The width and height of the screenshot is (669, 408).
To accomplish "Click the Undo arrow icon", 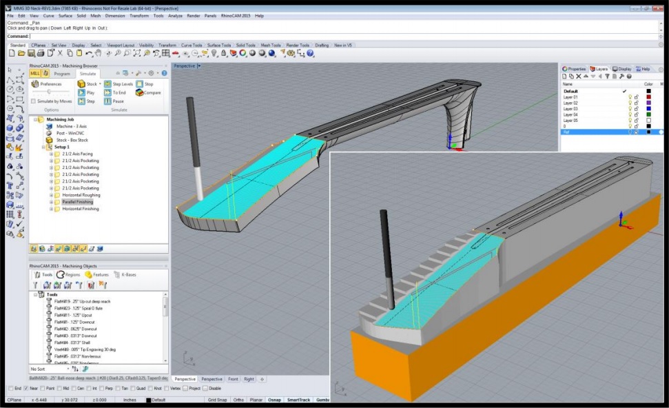I will tap(89, 53).
